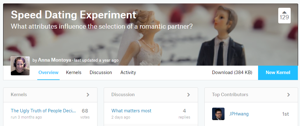300x126 pixels.
Task: Open Anna Montoya's profile avatar
Action: (20, 66)
